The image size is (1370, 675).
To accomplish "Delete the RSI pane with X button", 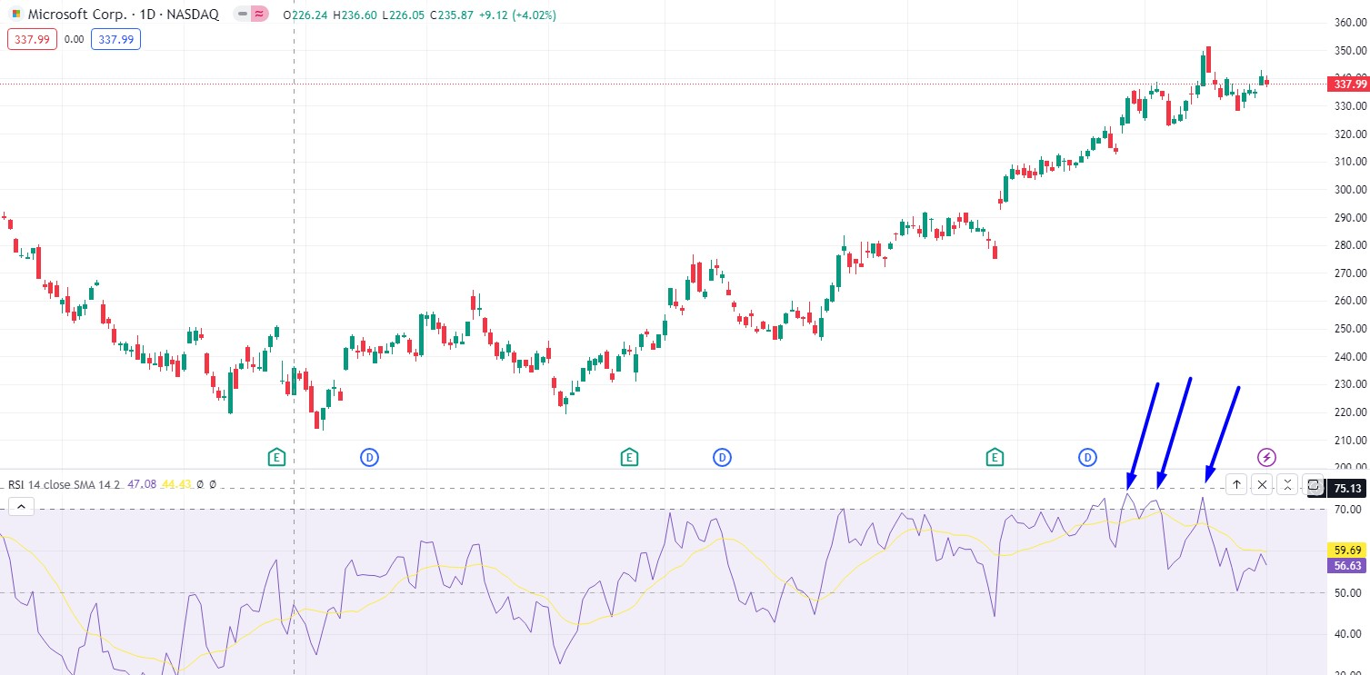I will 1262,484.
